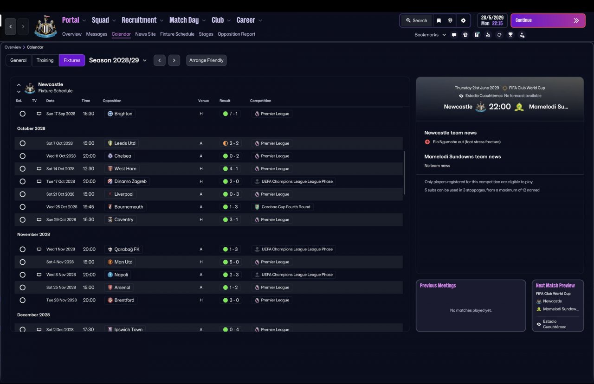The height and width of the screenshot is (384, 594).
Task: Click the Continue button
Action: 548,20
